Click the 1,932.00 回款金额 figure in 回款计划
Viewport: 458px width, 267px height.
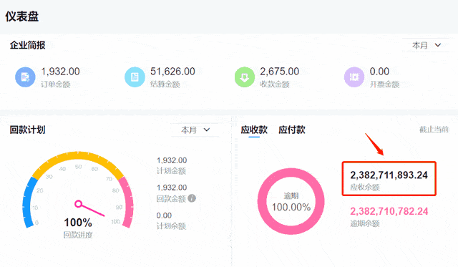pos(172,188)
